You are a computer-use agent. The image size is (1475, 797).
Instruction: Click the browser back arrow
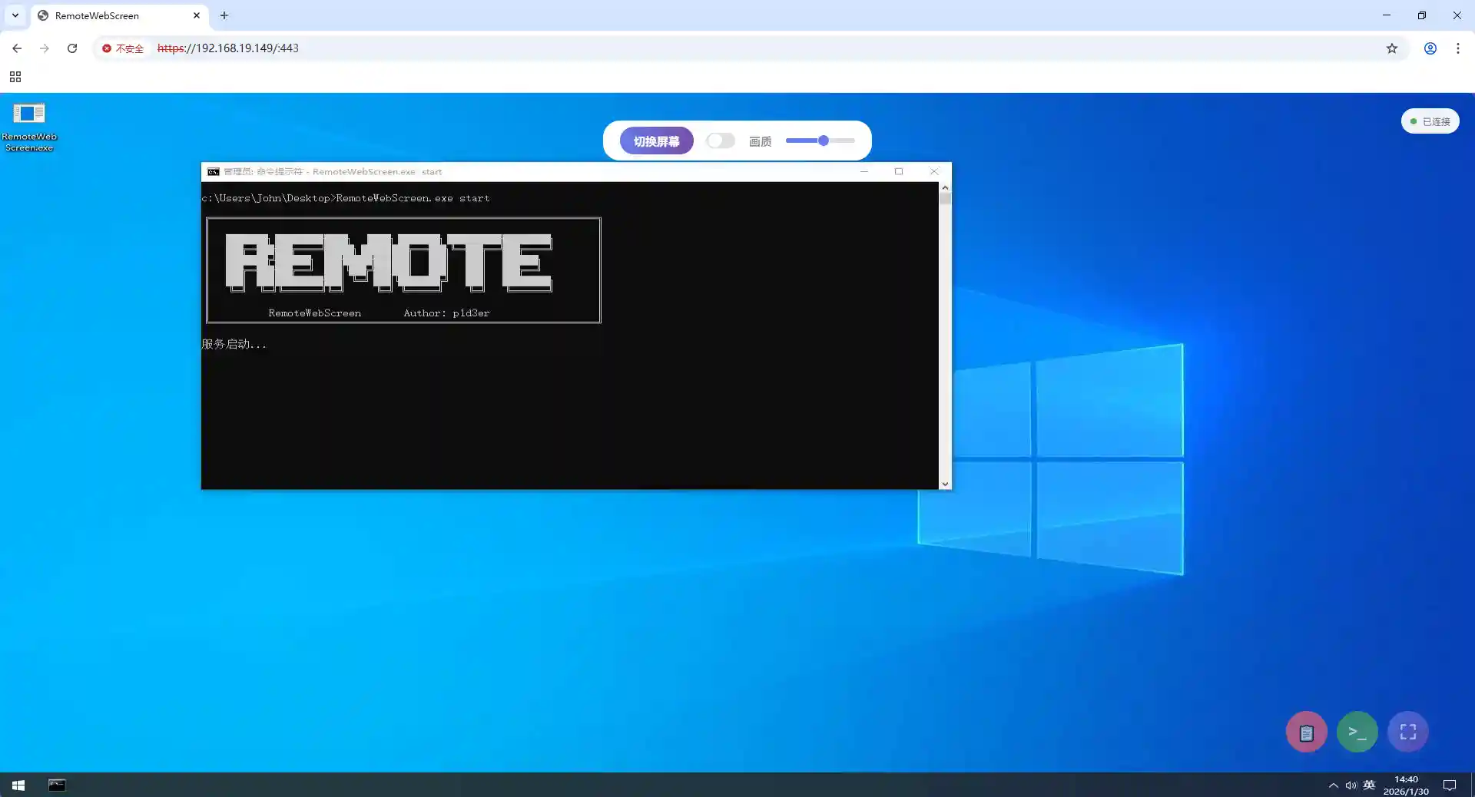17,48
